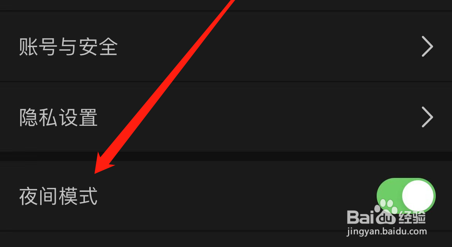Screen dimensions: 452x247
Task: Expand the chevron beside 账号与安全
Action: [x=427, y=46]
